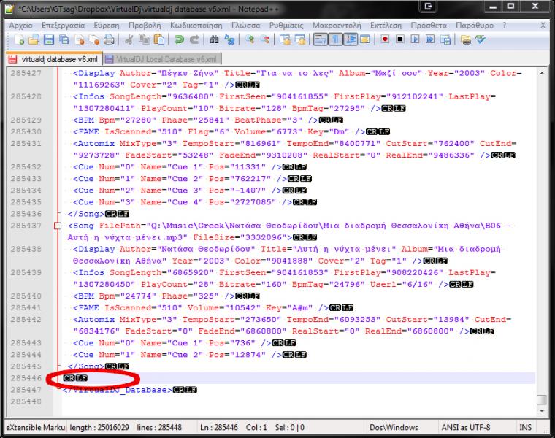Open the Κωδικοποίηση menu
Screen dimensions: 555x438
pyautogui.click(x=196, y=26)
